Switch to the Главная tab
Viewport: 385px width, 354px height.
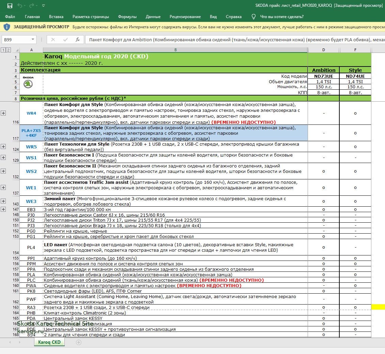coord(32,17)
